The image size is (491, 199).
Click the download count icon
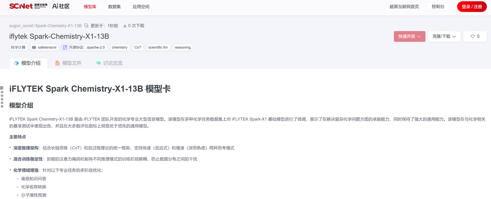[x=125, y=26]
